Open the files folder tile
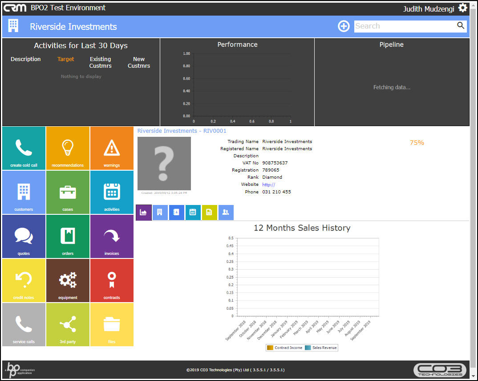478x381 pixels. coord(112,324)
